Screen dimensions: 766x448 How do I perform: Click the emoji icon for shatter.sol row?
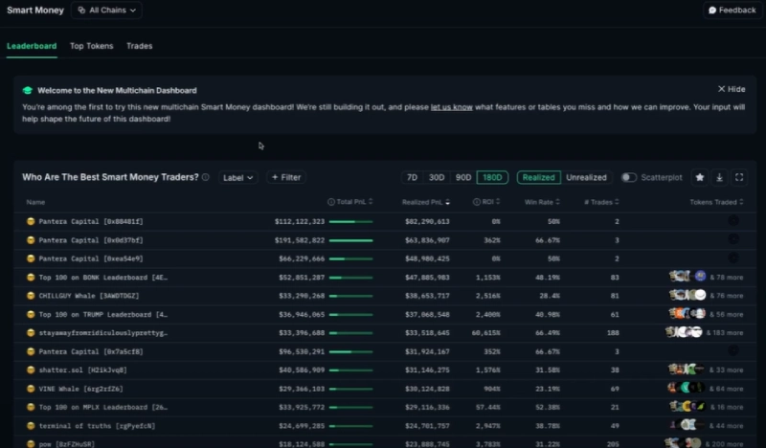click(31, 370)
